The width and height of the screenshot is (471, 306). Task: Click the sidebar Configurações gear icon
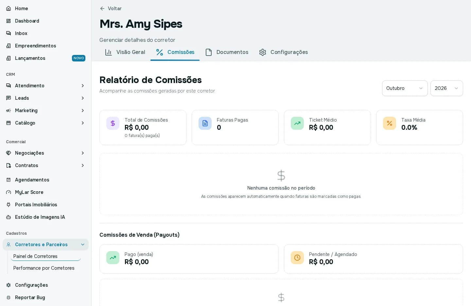click(9, 285)
